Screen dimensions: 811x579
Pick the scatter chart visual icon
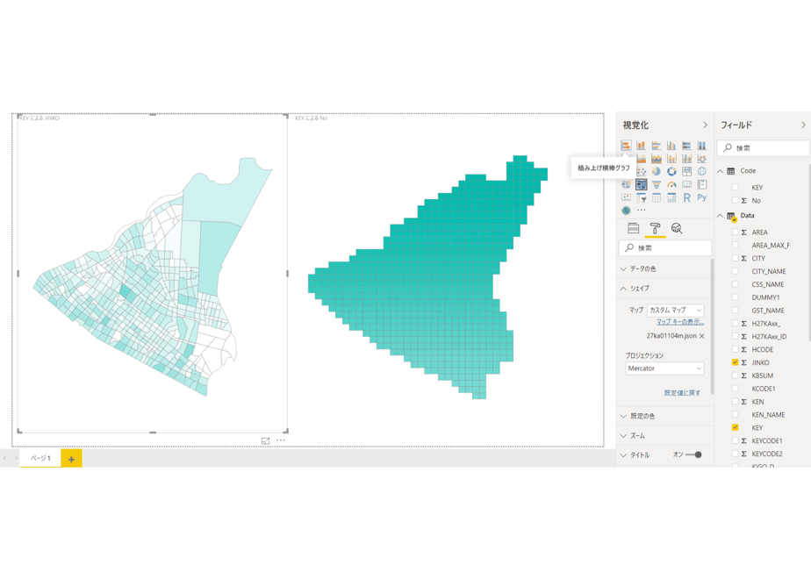pos(642,172)
